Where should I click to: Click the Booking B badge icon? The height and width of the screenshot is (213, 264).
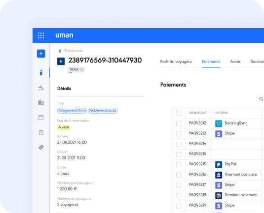click(x=61, y=61)
